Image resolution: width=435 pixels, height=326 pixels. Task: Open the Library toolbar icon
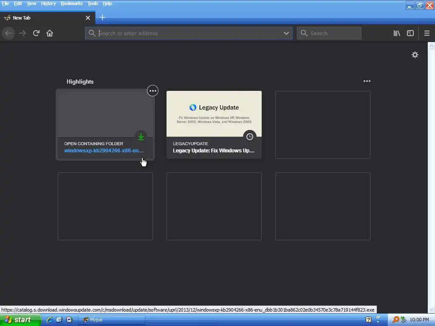pyautogui.click(x=397, y=33)
